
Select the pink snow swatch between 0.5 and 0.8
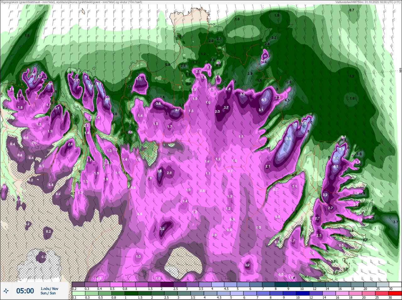pos(117,284)
